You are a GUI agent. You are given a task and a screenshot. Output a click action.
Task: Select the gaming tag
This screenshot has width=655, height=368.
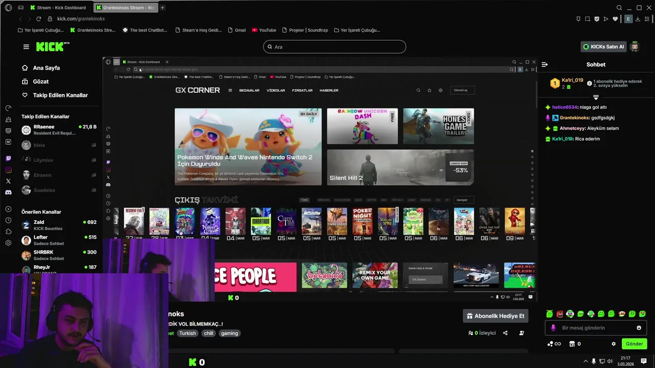pyautogui.click(x=229, y=333)
